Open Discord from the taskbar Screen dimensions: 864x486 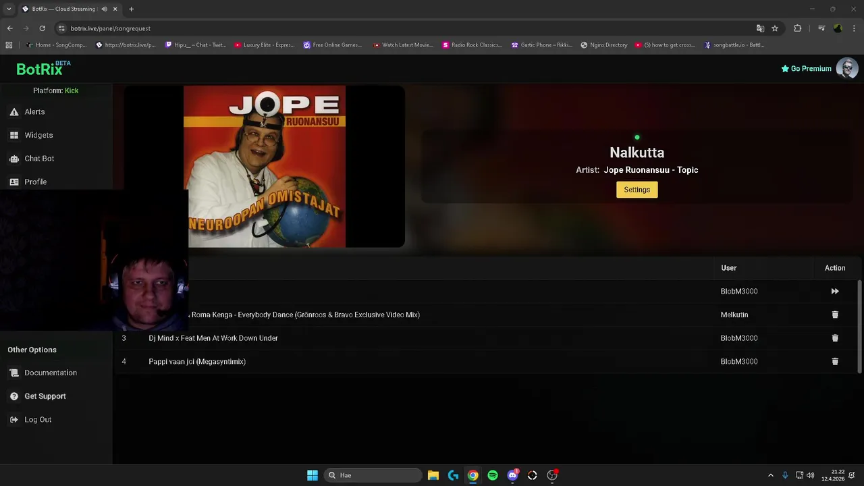pyautogui.click(x=512, y=475)
